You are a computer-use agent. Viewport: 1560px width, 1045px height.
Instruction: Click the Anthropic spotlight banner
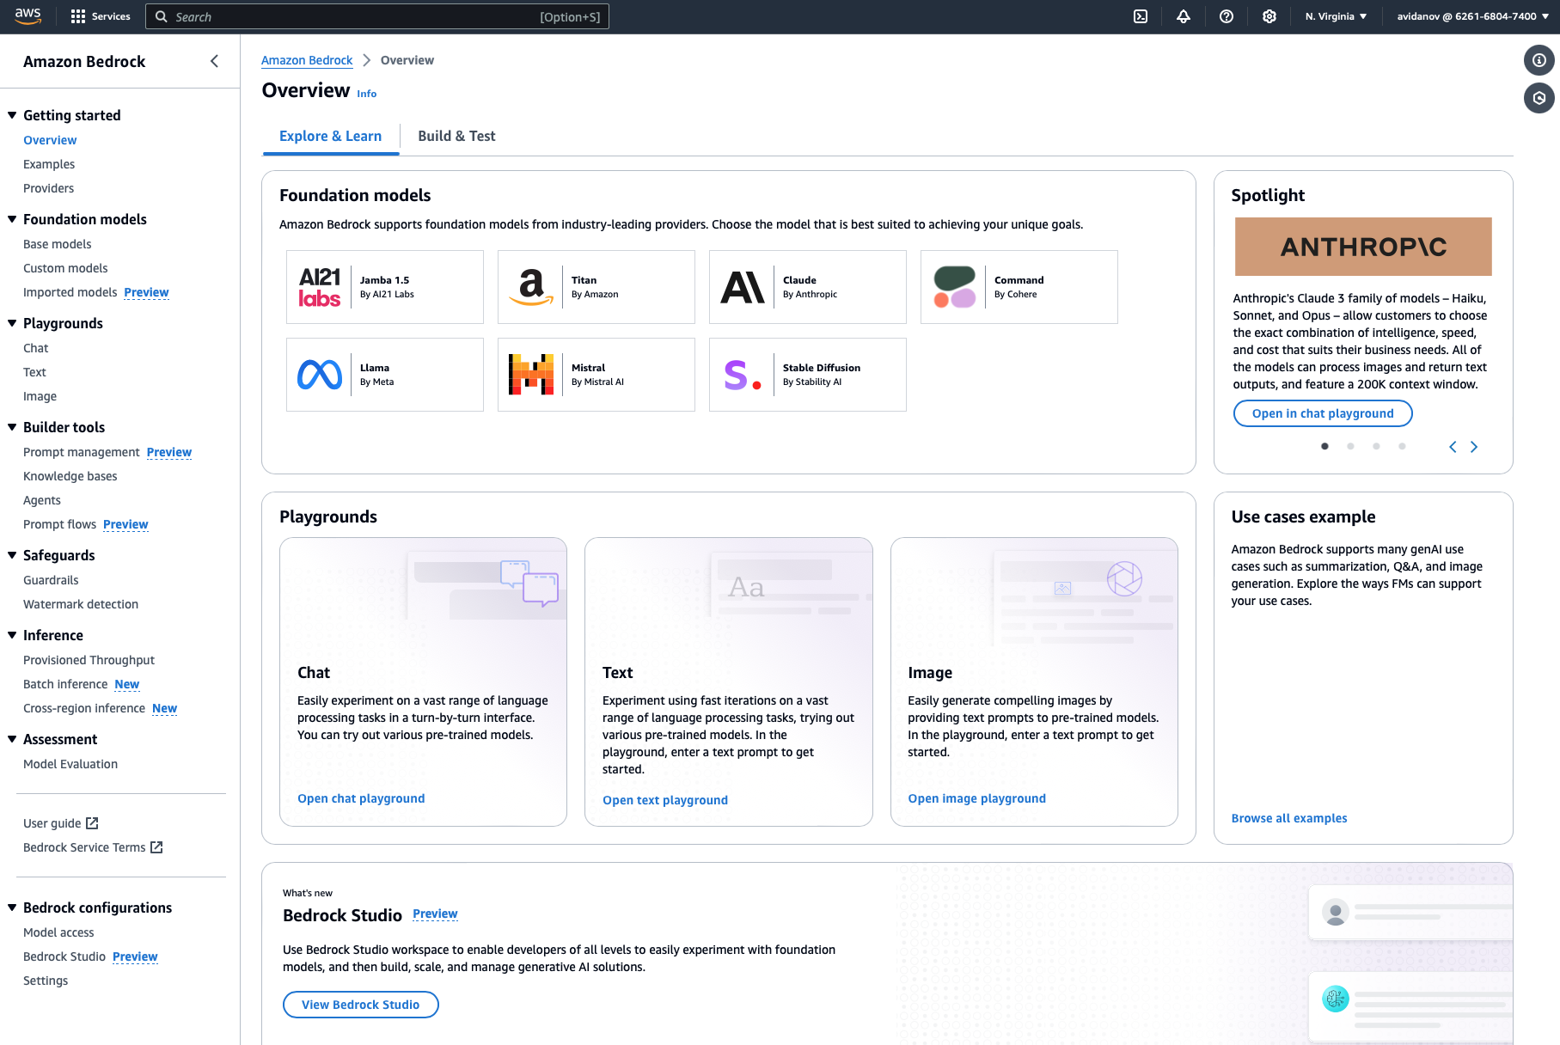1363,247
